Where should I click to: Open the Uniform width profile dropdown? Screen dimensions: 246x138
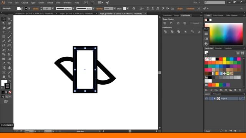coord(73,8)
